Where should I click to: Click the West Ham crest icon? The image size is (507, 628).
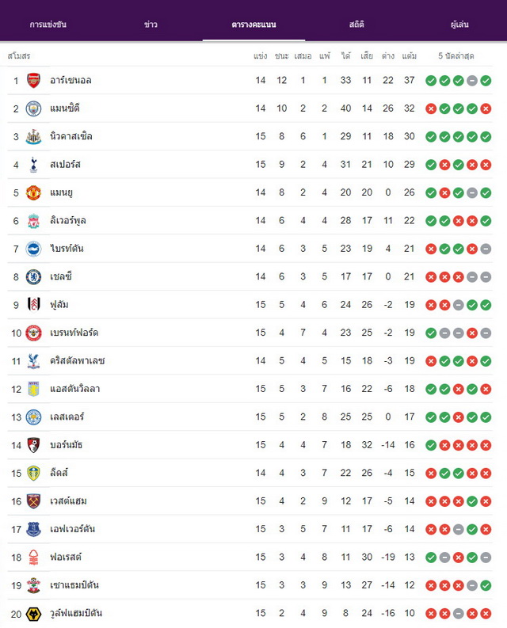pos(33,501)
